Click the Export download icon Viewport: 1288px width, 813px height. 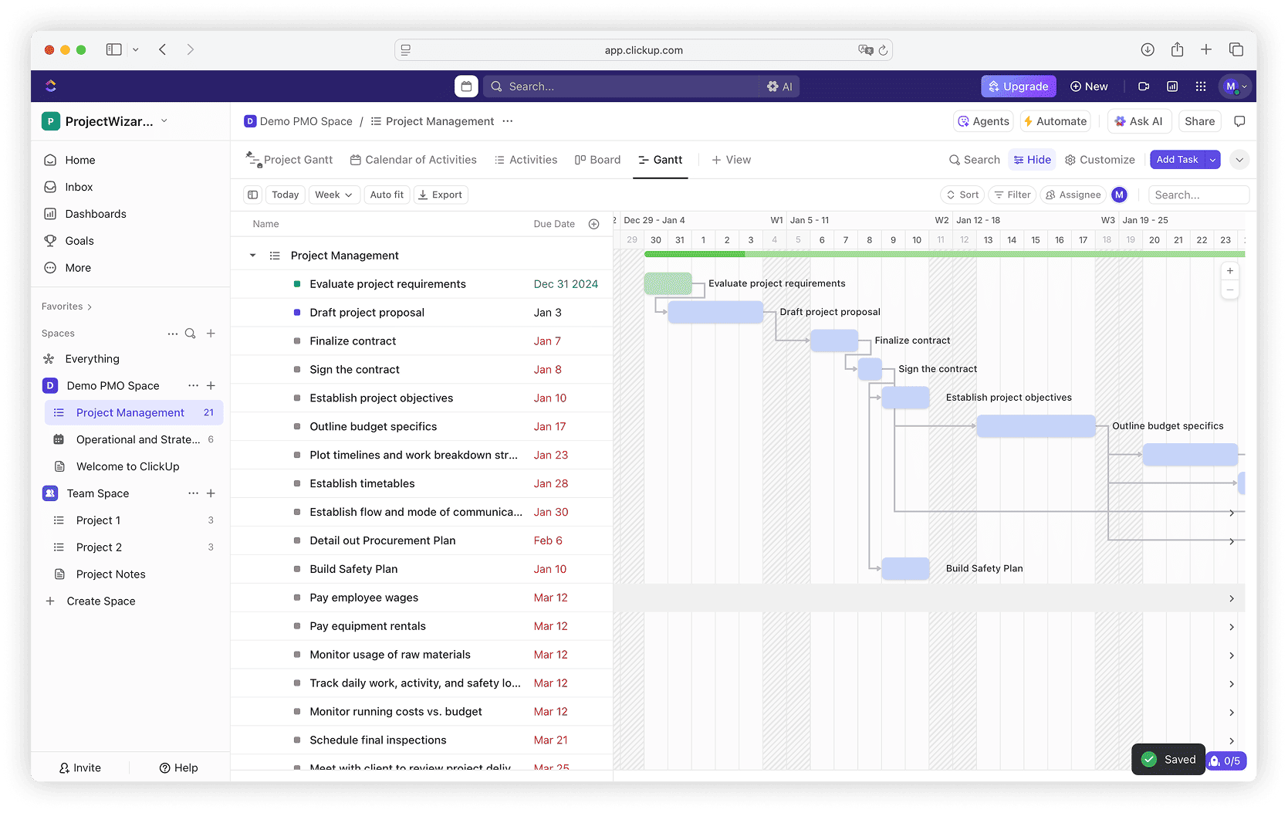tap(423, 195)
